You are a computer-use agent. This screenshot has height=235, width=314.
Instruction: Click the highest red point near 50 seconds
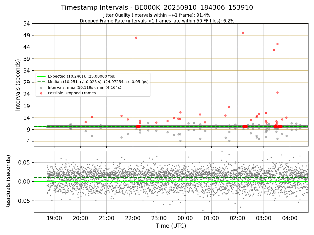pos(243,33)
